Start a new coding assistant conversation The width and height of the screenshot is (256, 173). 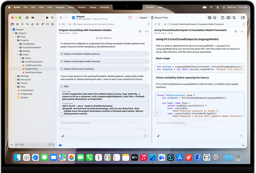point(130,18)
